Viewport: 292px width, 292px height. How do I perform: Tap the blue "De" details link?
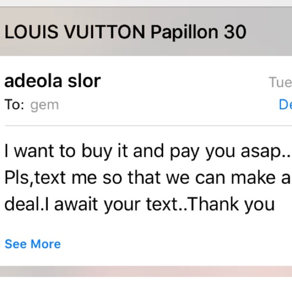[x=285, y=105]
